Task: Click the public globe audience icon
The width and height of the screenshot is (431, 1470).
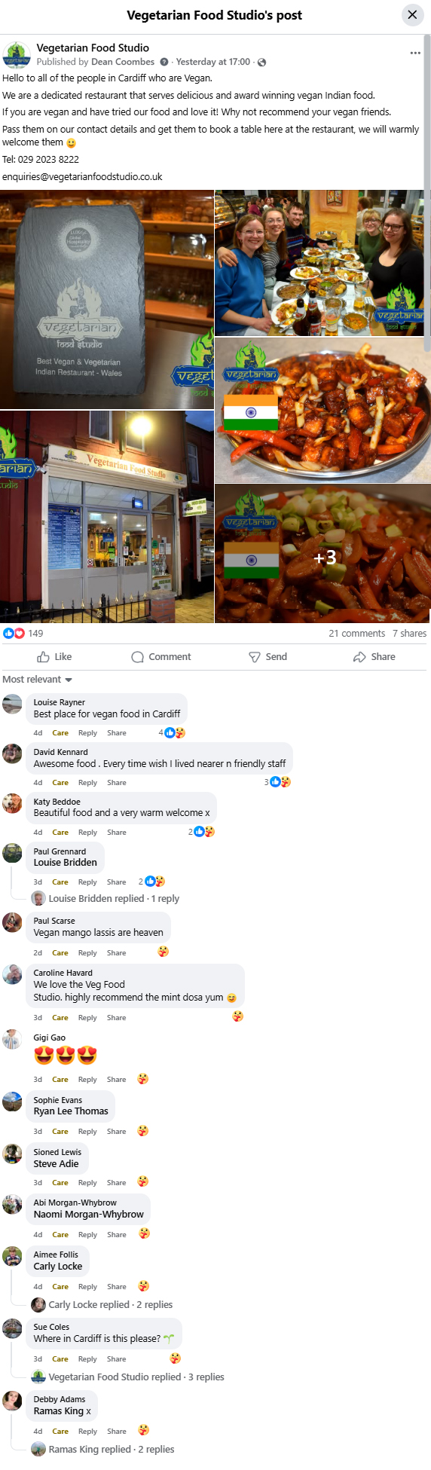Action: [x=261, y=63]
